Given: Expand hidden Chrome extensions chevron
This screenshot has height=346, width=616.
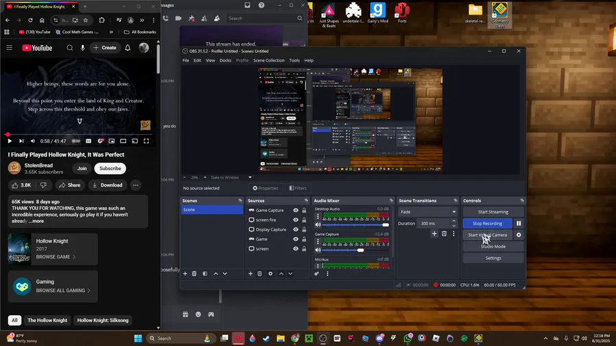Looking at the screenshot, I should pos(142,20).
